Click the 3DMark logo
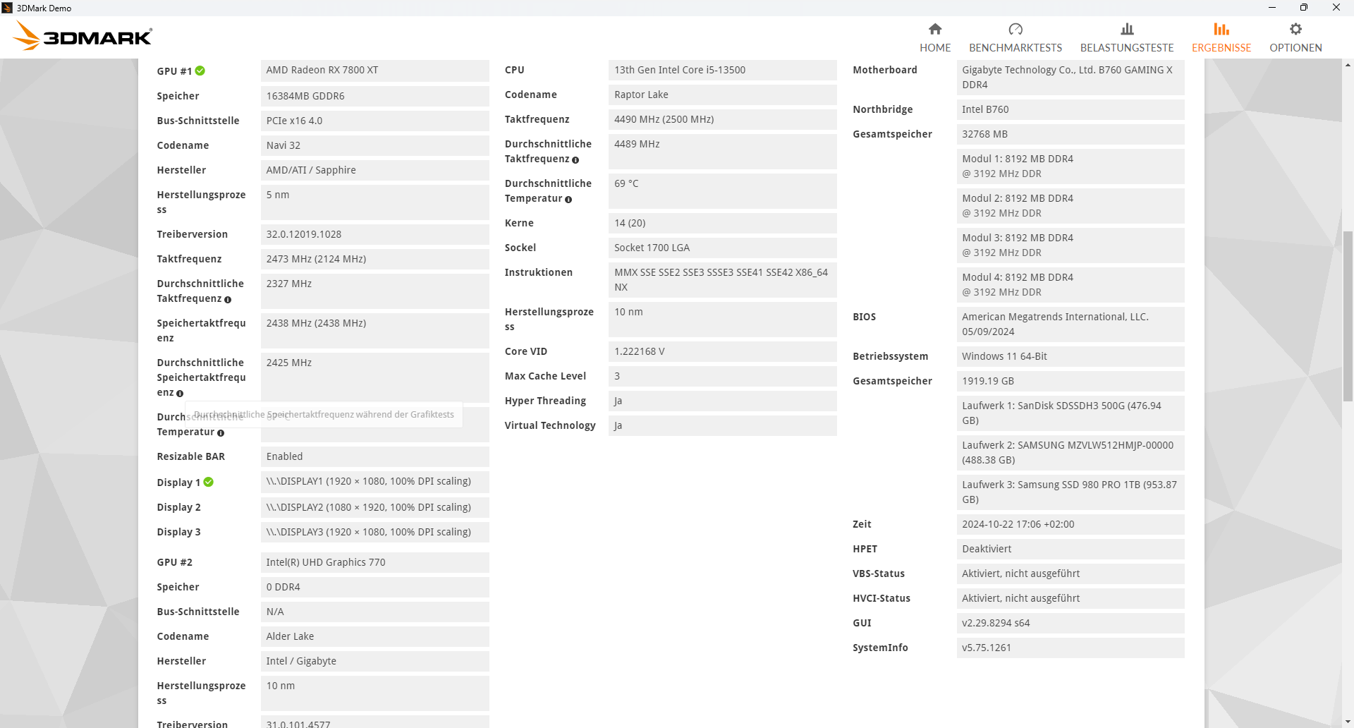 tap(83, 35)
